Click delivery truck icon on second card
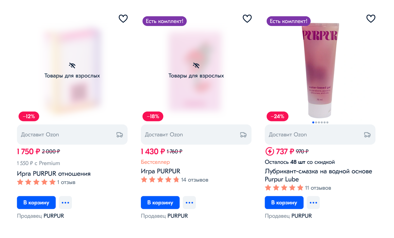This screenshot has width=394, height=238. pos(243,135)
